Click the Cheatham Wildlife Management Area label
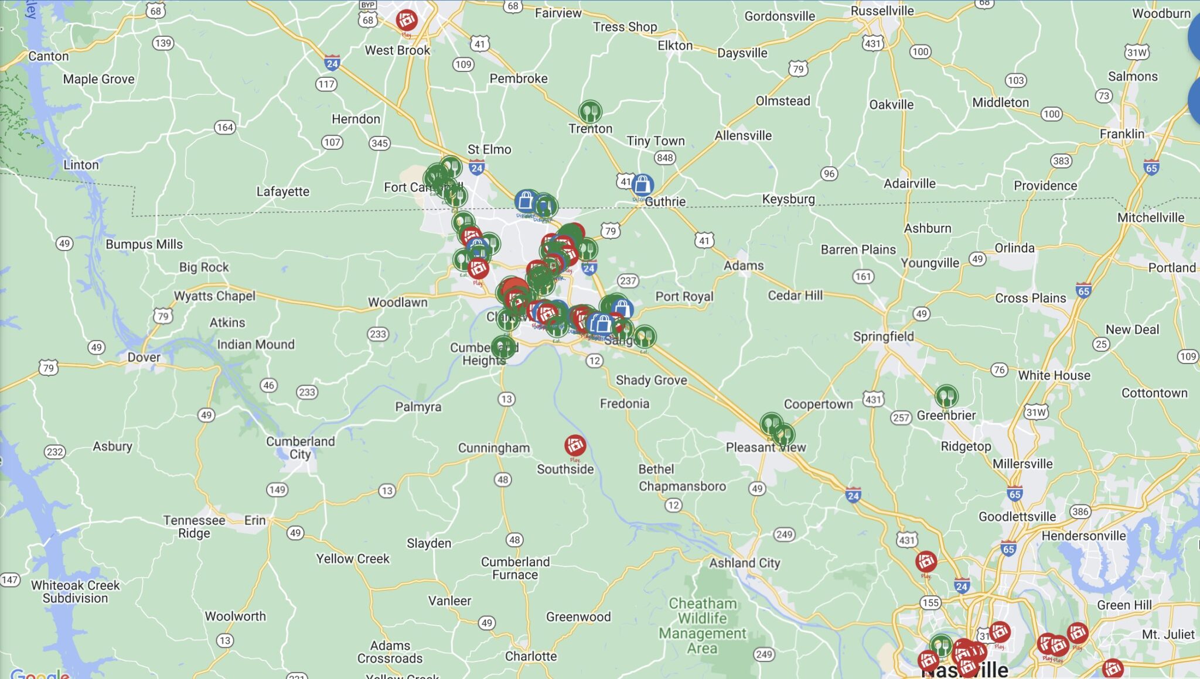Image resolution: width=1200 pixels, height=679 pixels. tap(703, 626)
